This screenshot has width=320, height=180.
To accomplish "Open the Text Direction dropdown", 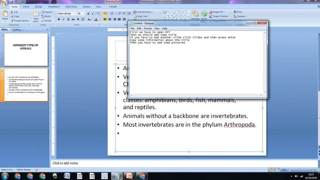I will (x=143, y=12).
